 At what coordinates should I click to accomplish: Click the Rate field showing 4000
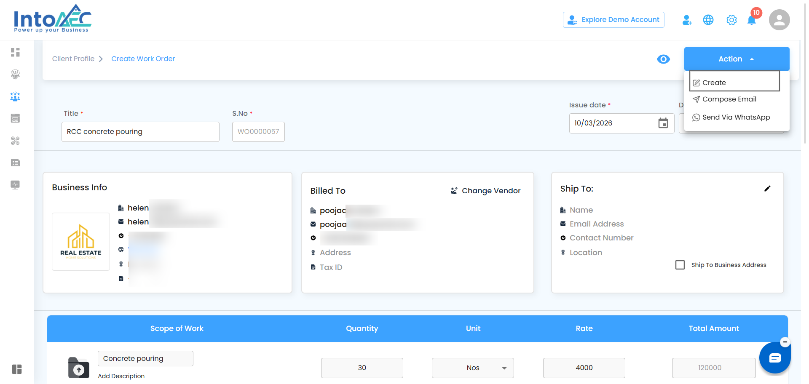click(x=584, y=368)
